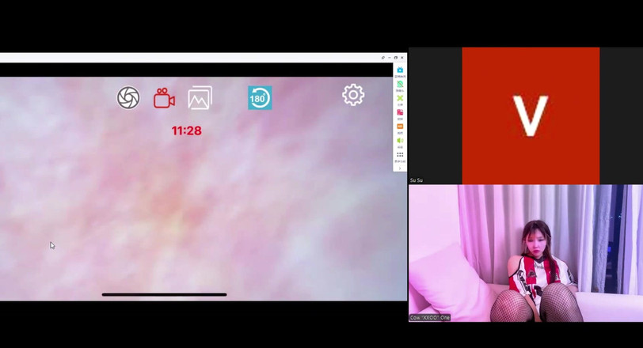The image size is (643, 348).
Task: Collapse the sidebar using the bottom chevron
Action: (x=400, y=168)
